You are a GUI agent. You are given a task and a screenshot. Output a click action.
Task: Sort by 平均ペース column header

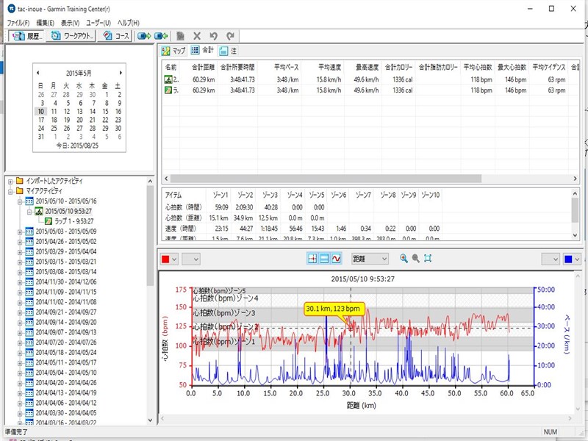286,67
